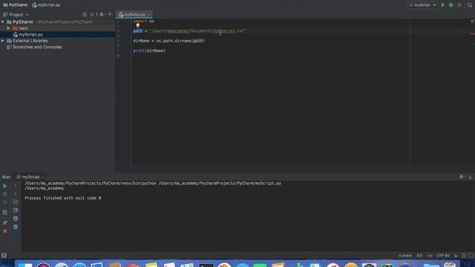
Task: Expand External Libraries node
Action: click(x=3, y=41)
